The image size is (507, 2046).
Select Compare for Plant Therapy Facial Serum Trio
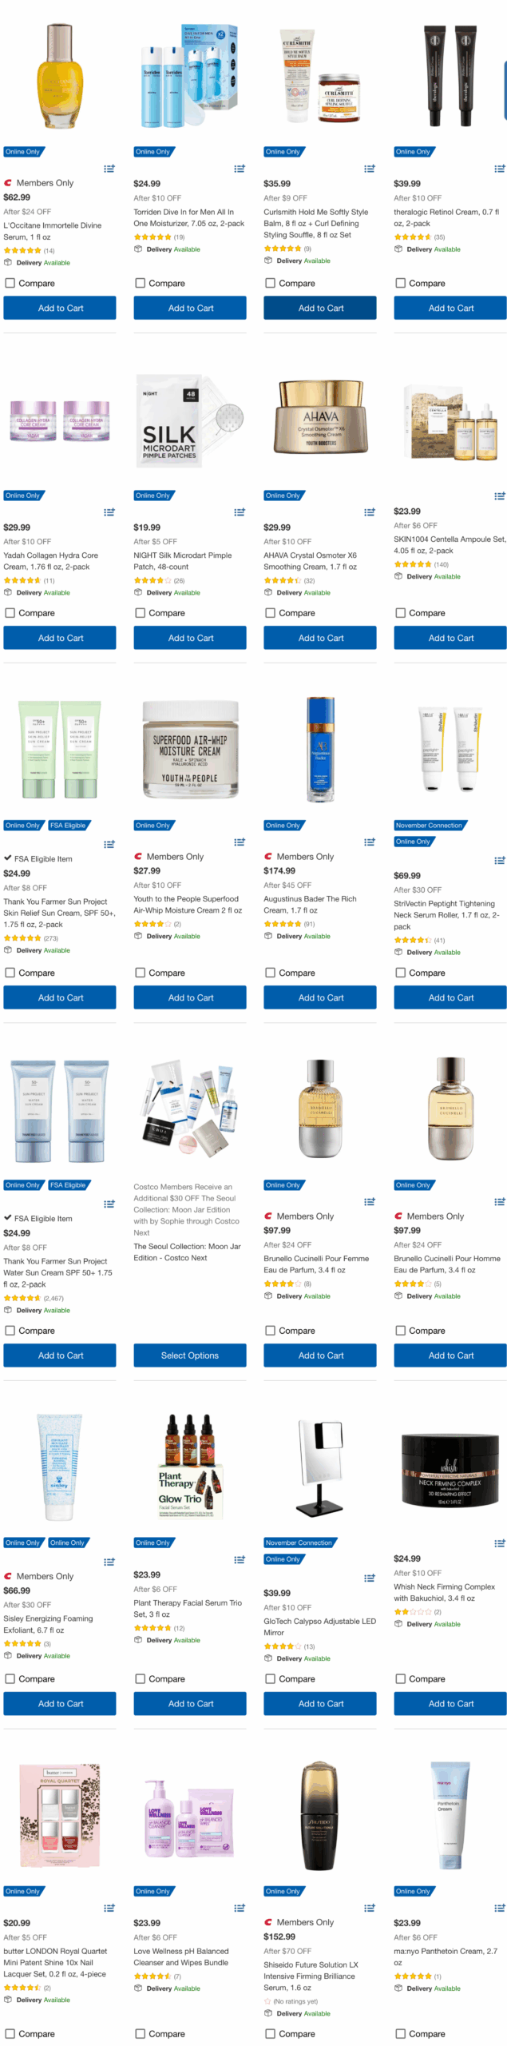click(141, 1679)
